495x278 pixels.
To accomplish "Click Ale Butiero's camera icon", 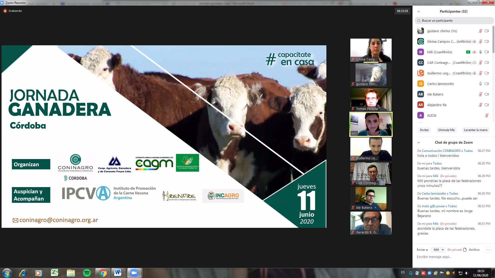I will (487, 94).
